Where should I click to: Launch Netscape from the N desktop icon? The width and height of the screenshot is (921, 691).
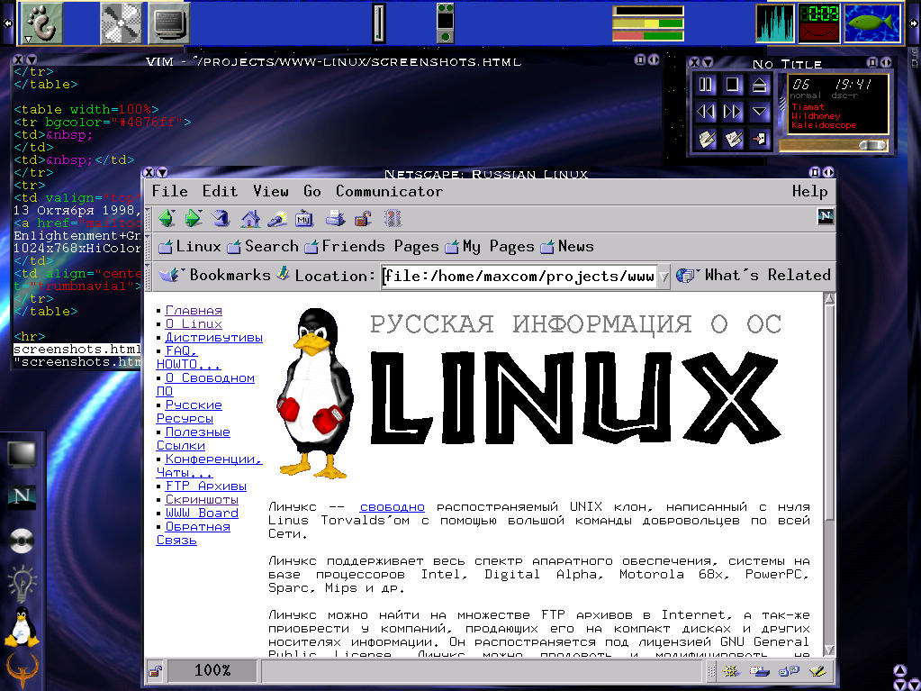click(x=22, y=496)
